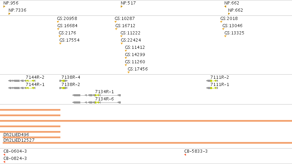Click the GS:11412 triangle marker
The image size is (292, 164).
tap(126, 51)
